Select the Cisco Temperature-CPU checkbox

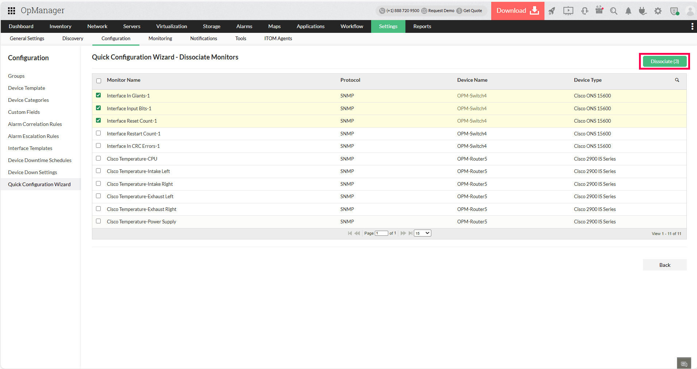(98, 158)
